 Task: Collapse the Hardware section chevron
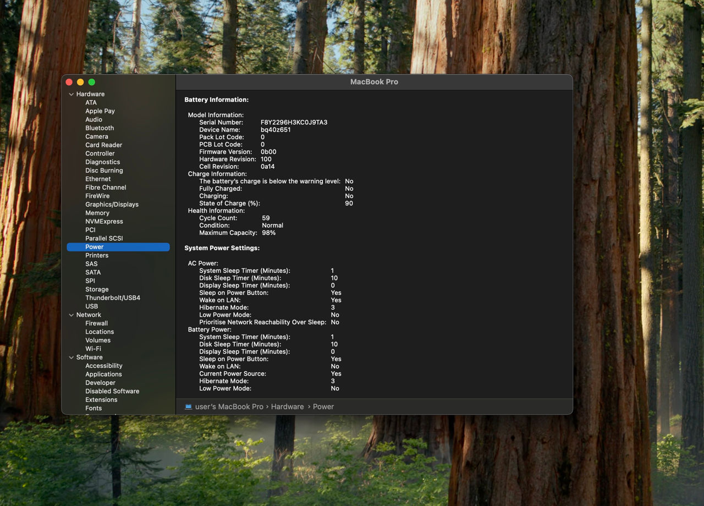point(71,94)
